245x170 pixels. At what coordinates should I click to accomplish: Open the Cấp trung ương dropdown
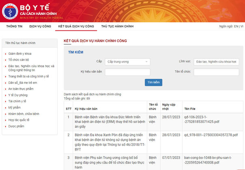128,62
